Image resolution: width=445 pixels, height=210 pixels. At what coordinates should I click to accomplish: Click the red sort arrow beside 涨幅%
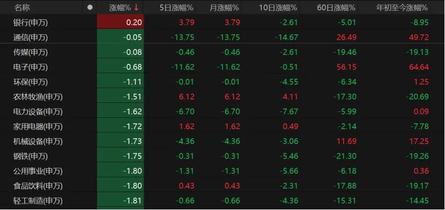(x=136, y=7)
